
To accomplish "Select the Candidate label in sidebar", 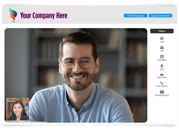I will click(x=162, y=60).
